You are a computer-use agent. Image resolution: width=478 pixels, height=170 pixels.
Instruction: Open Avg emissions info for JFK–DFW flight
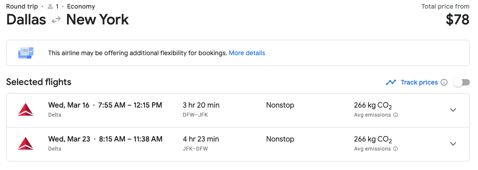396,149
